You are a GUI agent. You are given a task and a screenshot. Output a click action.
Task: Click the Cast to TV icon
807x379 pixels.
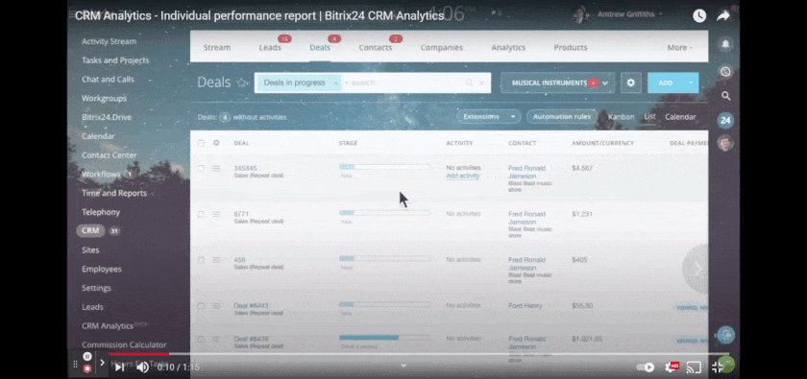tap(695, 367)
